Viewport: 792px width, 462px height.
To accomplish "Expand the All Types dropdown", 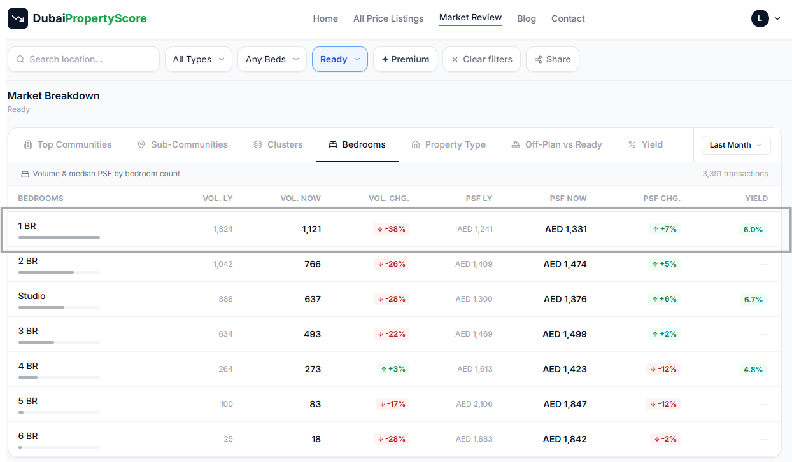I will coord(199,59).
